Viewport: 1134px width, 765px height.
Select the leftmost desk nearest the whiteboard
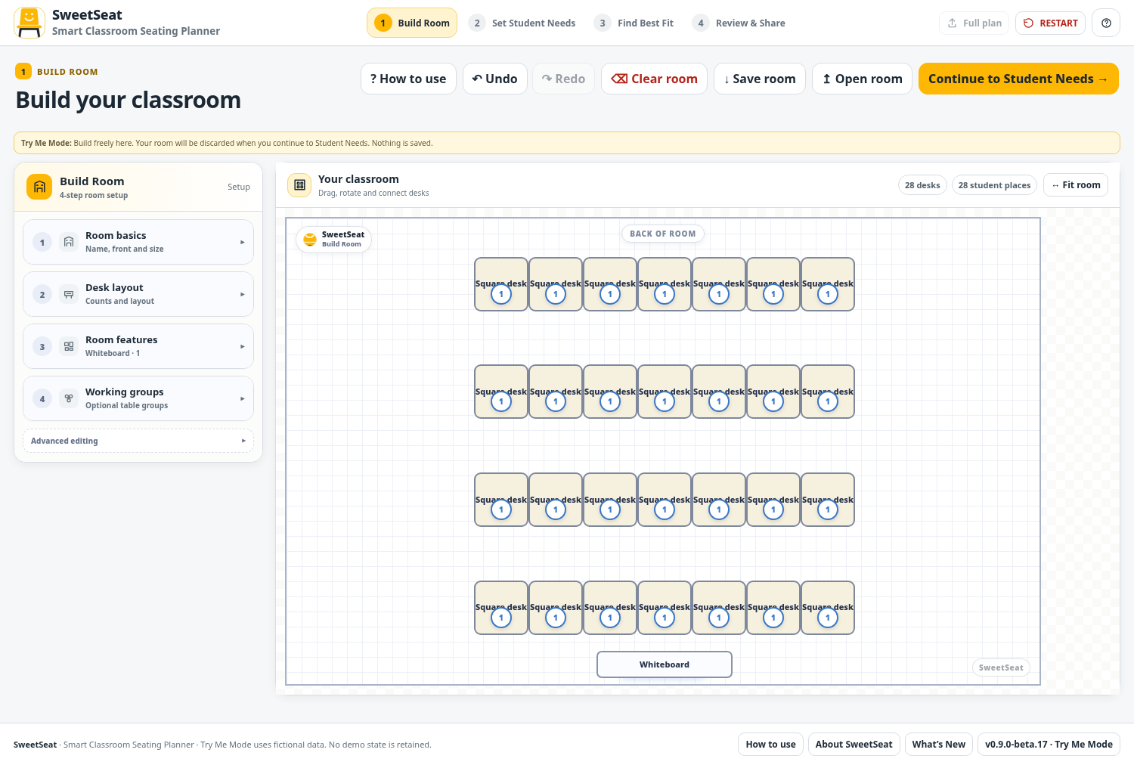(x=501, y=608)
